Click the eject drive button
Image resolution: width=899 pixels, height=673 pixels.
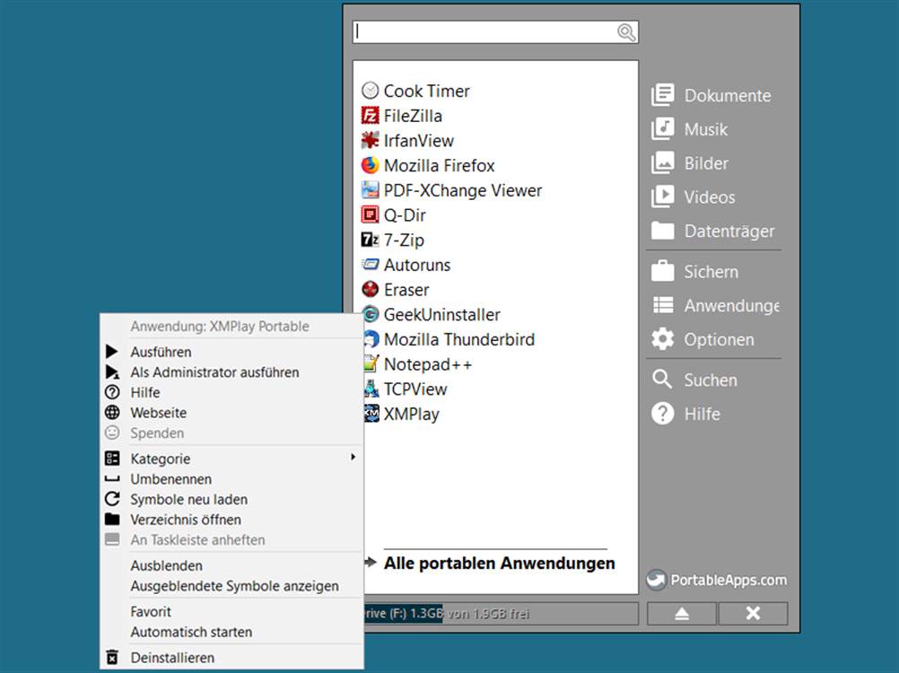[x=682, y=614]
